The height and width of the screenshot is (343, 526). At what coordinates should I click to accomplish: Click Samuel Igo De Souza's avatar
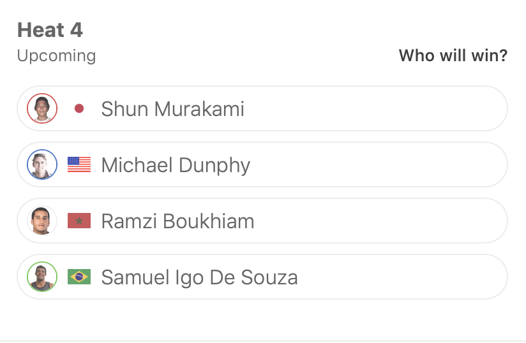(42, 277)
